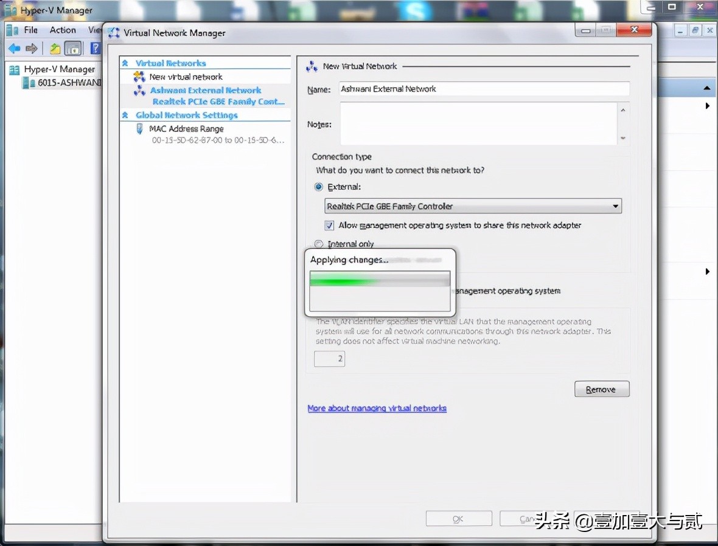Click the MAC Address Range icon
Viewport: 718px width, 546px height.
pyautogui.click(x=139, y=129)
